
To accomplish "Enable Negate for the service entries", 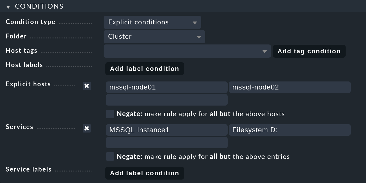I will click(x=110, y=157).
